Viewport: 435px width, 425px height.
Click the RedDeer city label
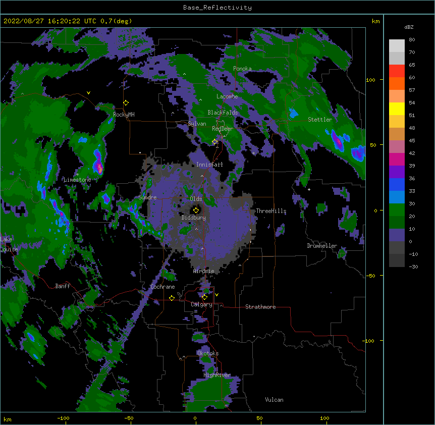click(223, 129)
